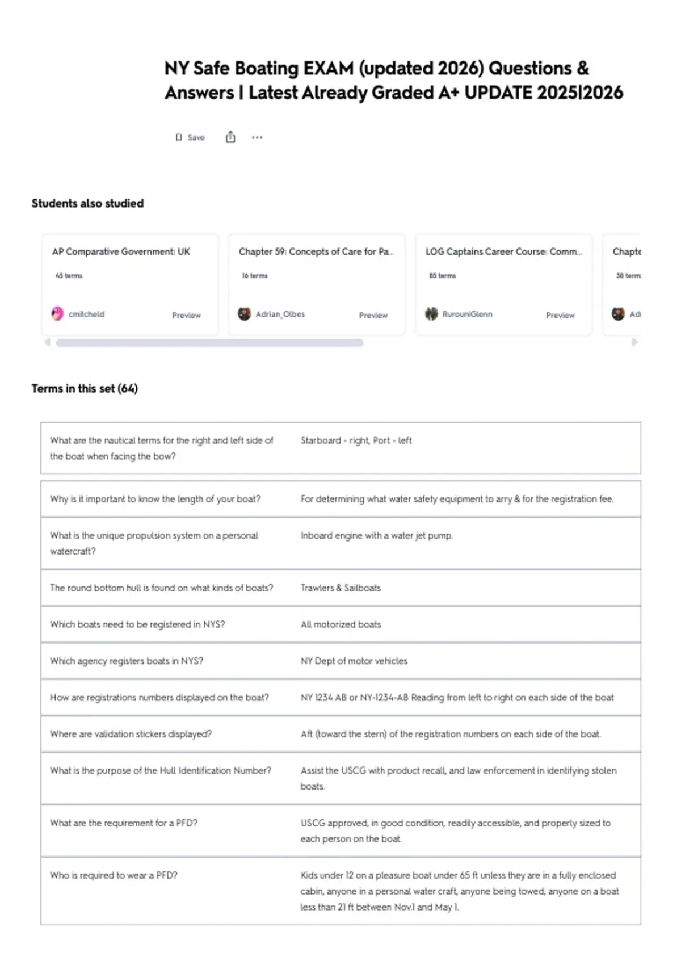Click the Save bookmark icon
The height and width of the screenshot is (965, 681).
click(179, 137)
